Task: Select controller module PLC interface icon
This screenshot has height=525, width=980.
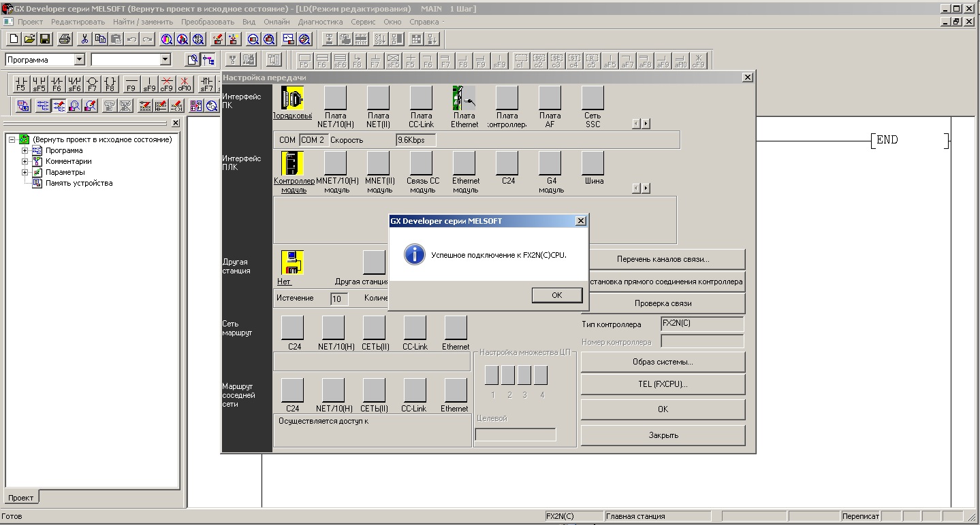Action: click(293, 163)
